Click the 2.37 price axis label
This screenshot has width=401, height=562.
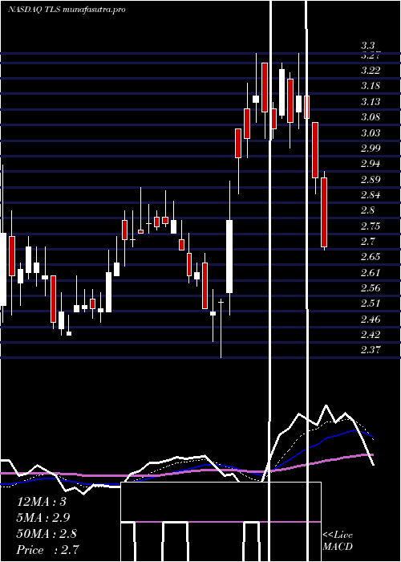point(370,349)
